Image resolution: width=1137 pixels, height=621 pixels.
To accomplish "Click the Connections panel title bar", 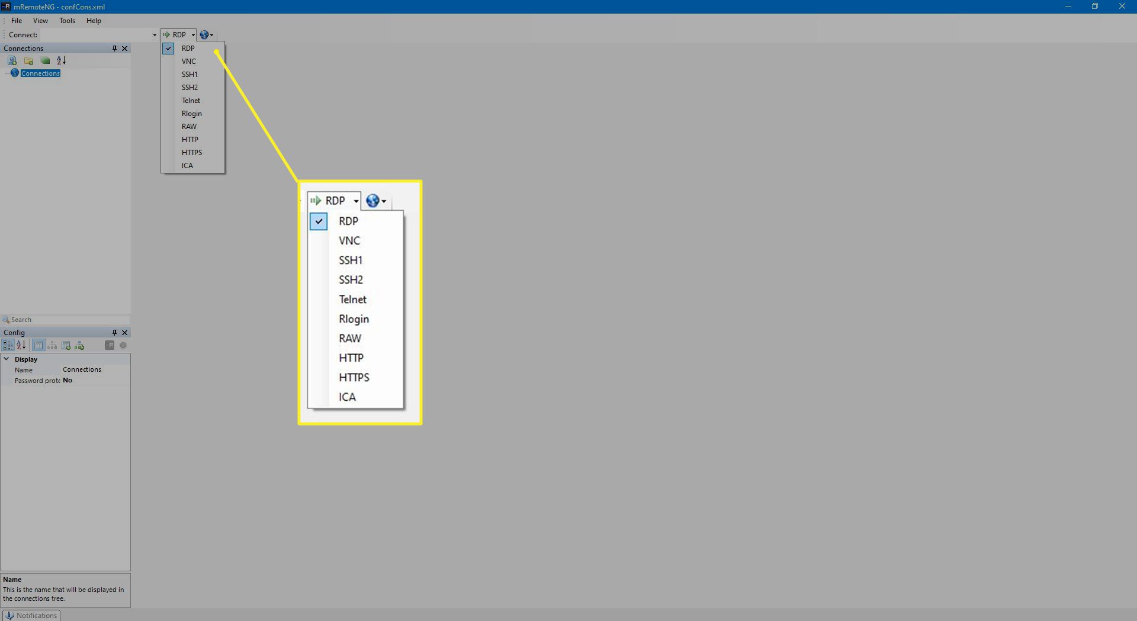I will tap(56, 49).
